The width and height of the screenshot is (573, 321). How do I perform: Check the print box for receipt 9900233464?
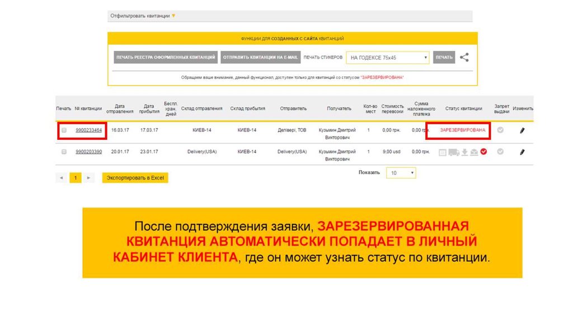(64, 130)
